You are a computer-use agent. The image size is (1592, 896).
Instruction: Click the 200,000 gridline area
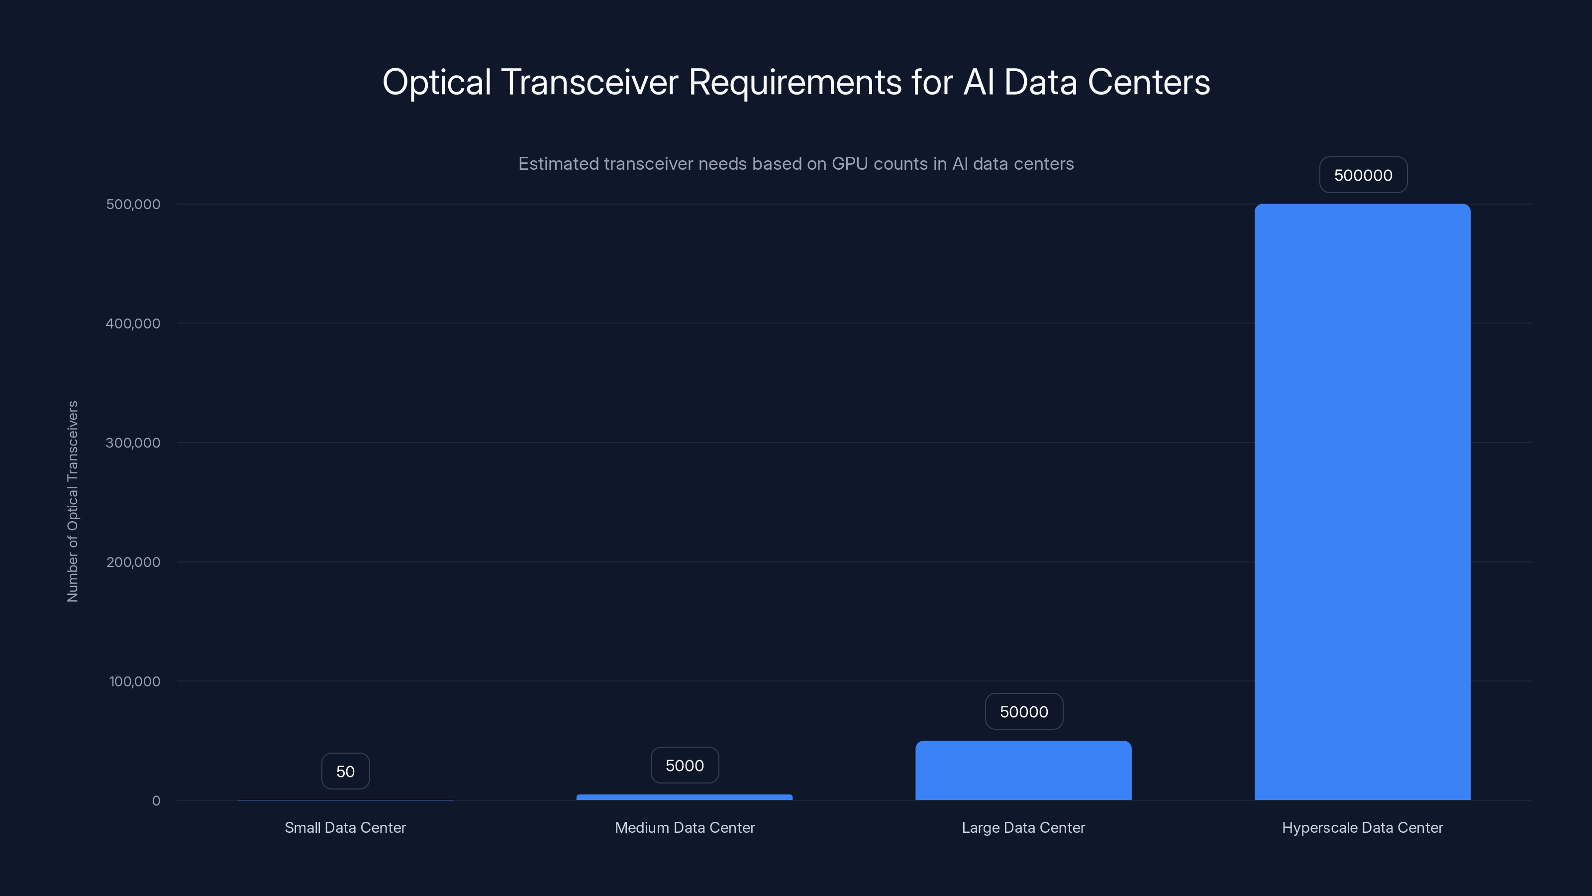click(x=803, y=562)
